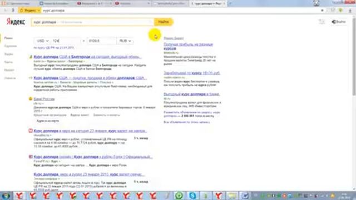356x200 pixels.
Task: Open the RUB currency dropdown
Action: [x=125, y=41]
